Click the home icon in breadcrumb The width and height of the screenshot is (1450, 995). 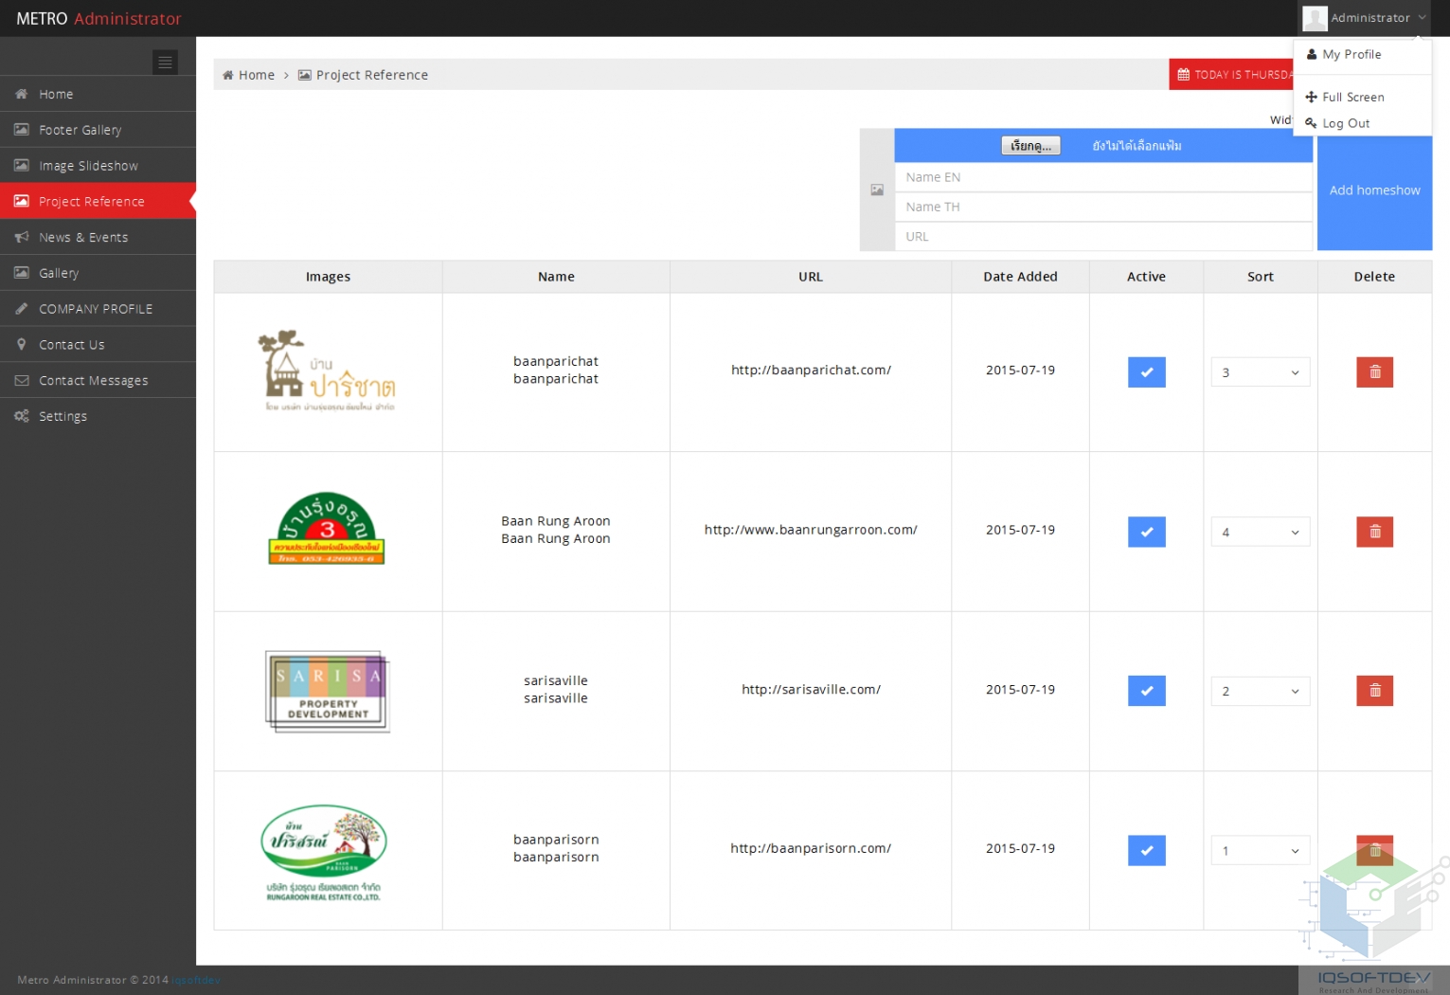coord(227,75)
